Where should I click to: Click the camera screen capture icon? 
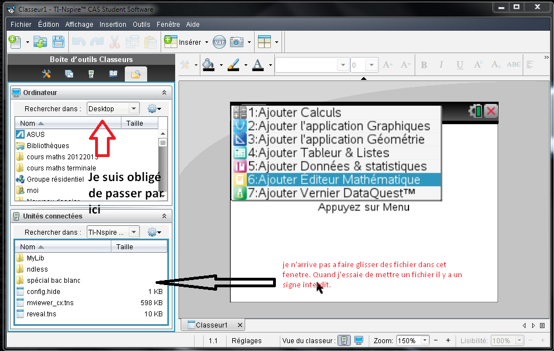click(237, 42)
